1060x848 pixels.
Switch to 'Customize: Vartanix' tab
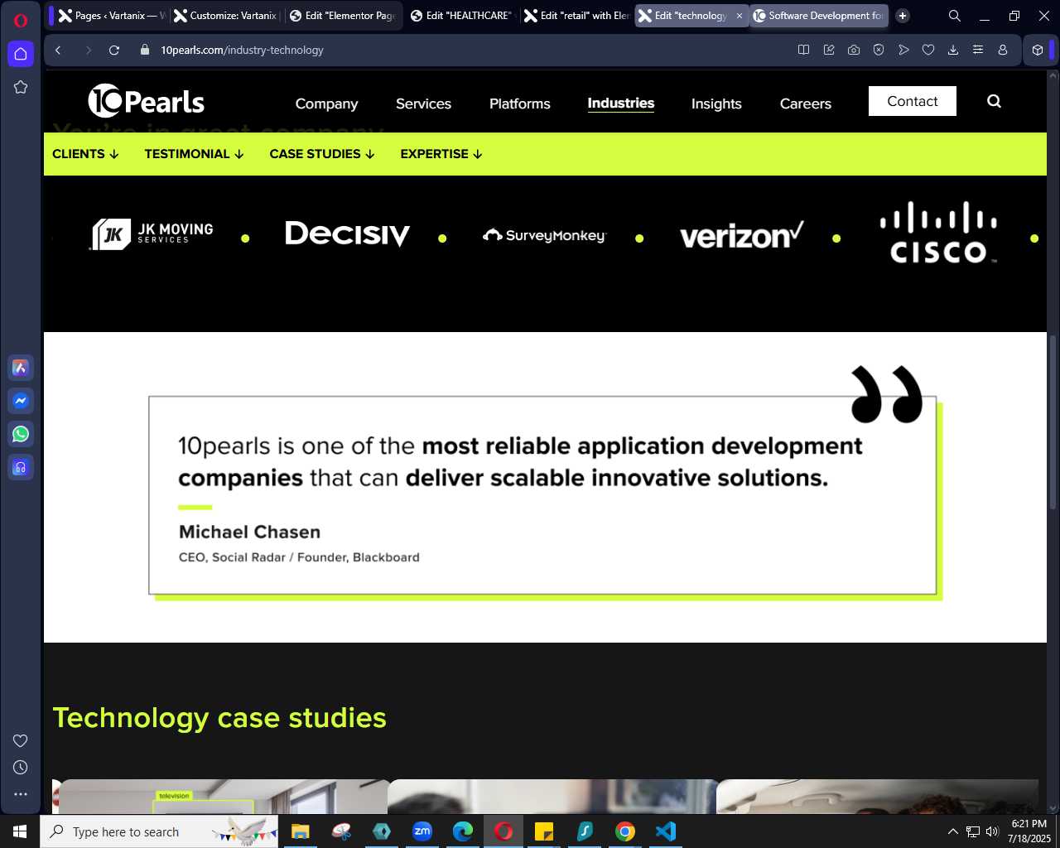[226, 16]
